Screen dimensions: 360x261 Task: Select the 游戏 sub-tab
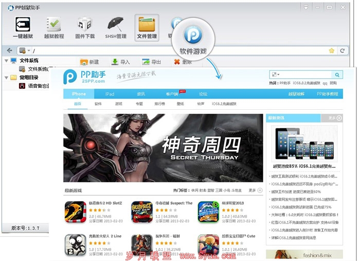tap(118, 104)
